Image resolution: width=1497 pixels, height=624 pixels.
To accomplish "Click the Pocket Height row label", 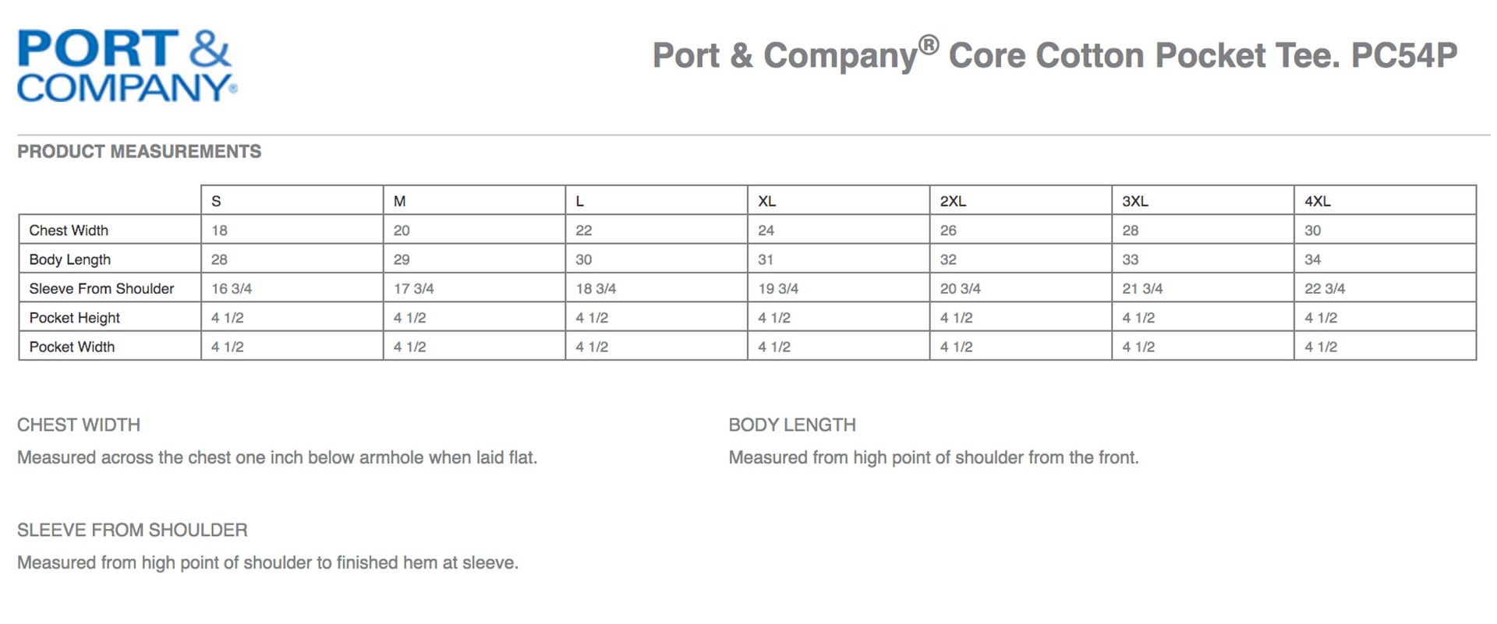I will click(75, 318).
